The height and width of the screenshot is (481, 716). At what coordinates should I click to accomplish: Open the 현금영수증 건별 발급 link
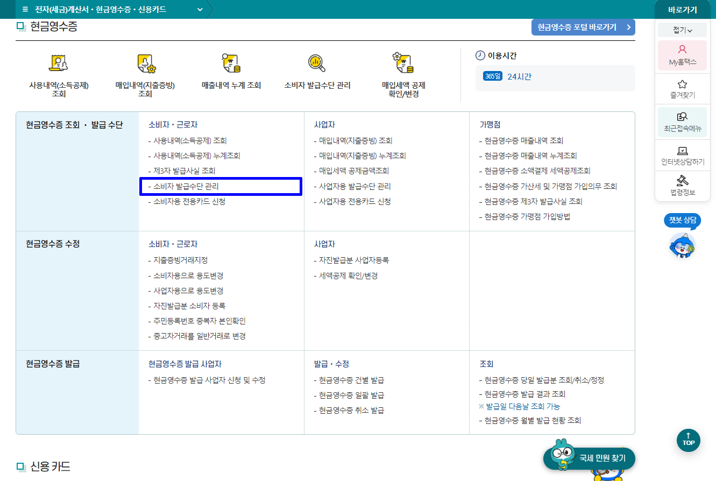point(350,380)
